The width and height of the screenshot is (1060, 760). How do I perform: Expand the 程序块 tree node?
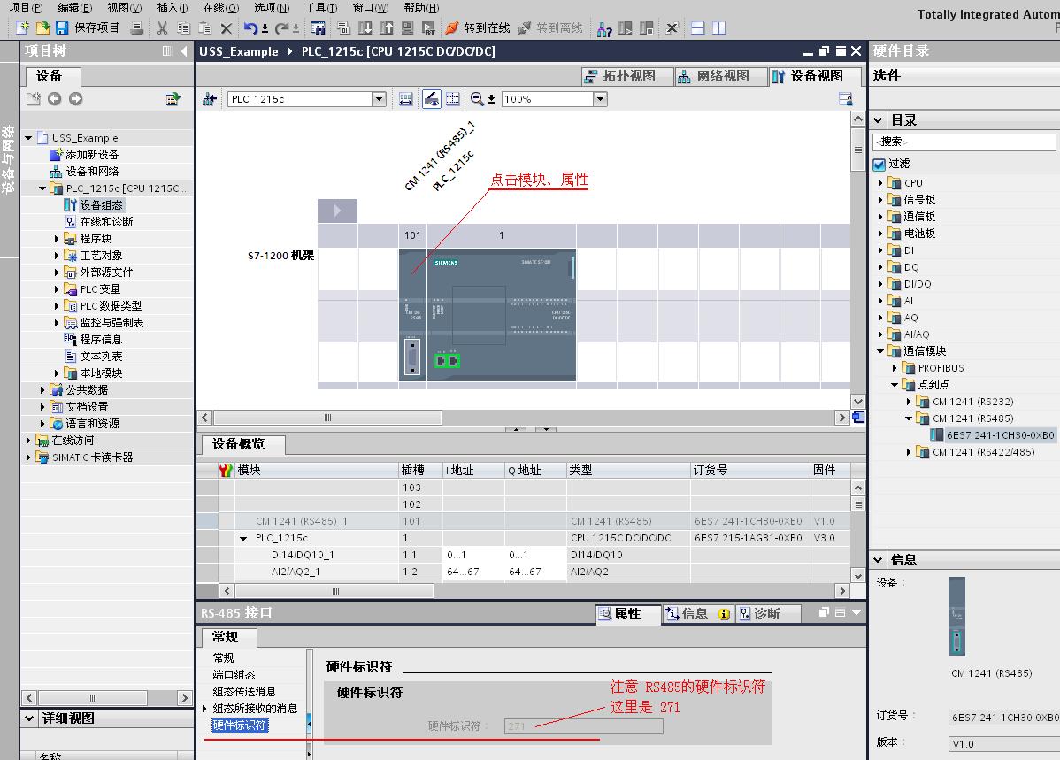point(57,239)
